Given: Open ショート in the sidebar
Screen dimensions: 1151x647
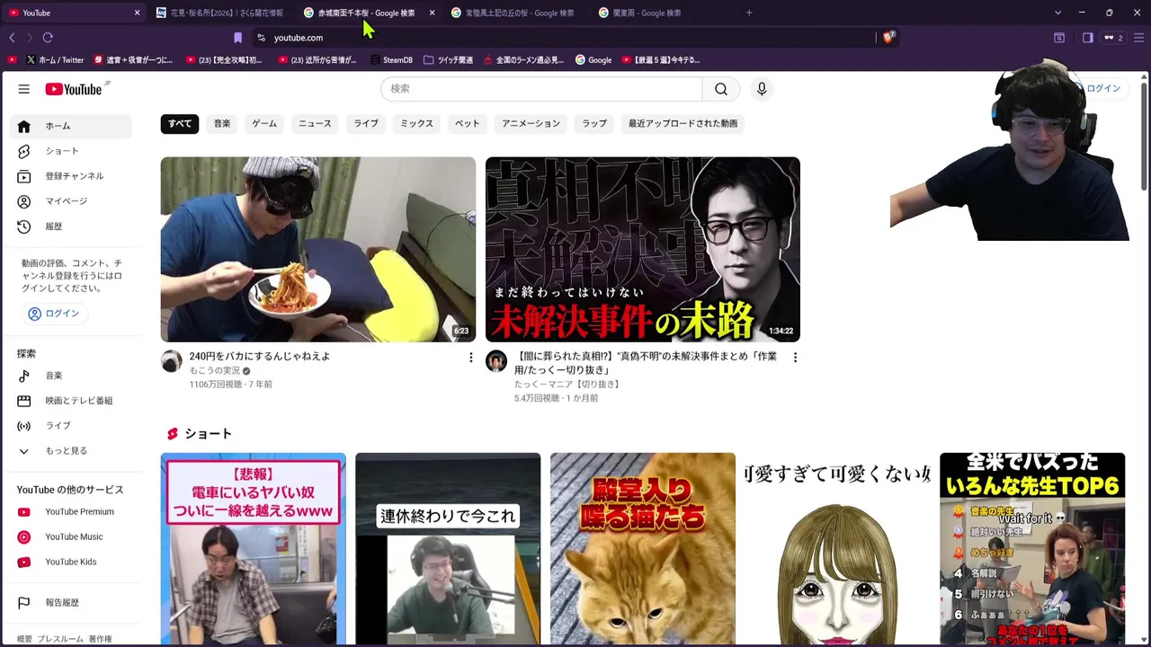Looking at the screenshot, I should 70,151.
